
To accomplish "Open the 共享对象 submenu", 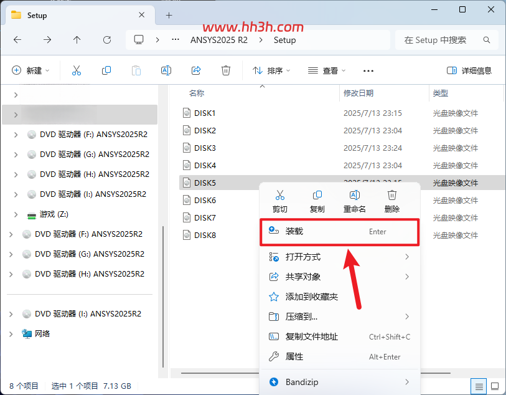I will pos(339,277).
